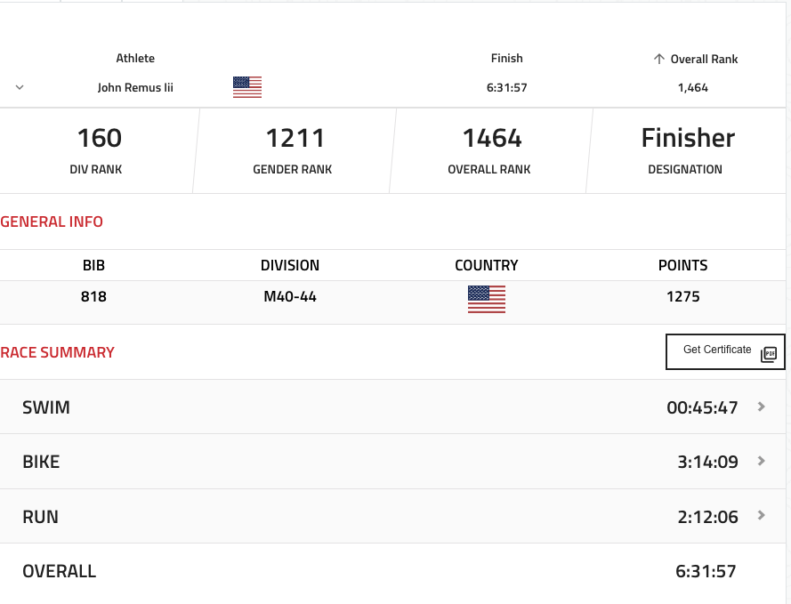
Task: Expand the RUN split details chevron
Action: (761, 515)
